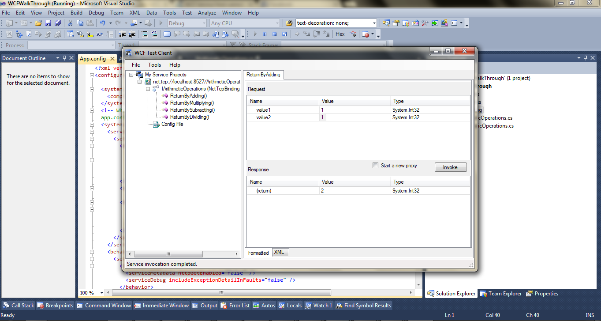Select ReturnByDividing() operation in tree
The height and width of the screenshot is (321, 601).
pyautogui.click(x=189, y=117)
